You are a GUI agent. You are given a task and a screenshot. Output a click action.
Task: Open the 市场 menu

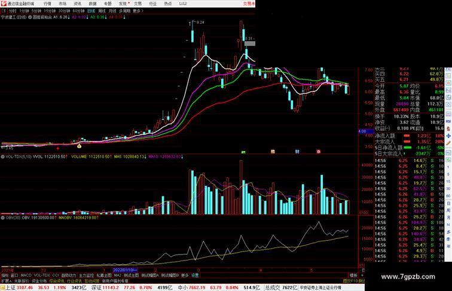(62, 4)
